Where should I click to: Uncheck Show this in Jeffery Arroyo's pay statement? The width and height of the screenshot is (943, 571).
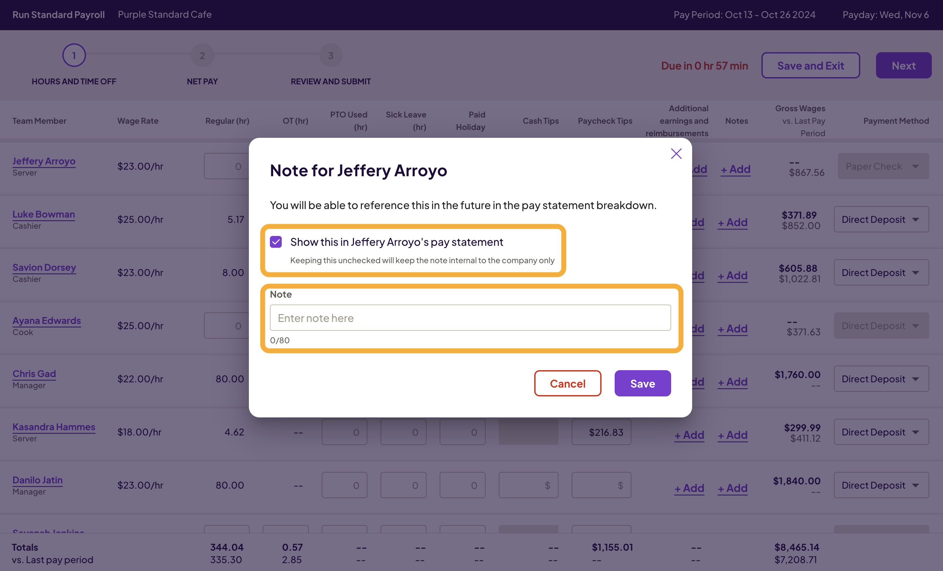(x=275, y=242)
